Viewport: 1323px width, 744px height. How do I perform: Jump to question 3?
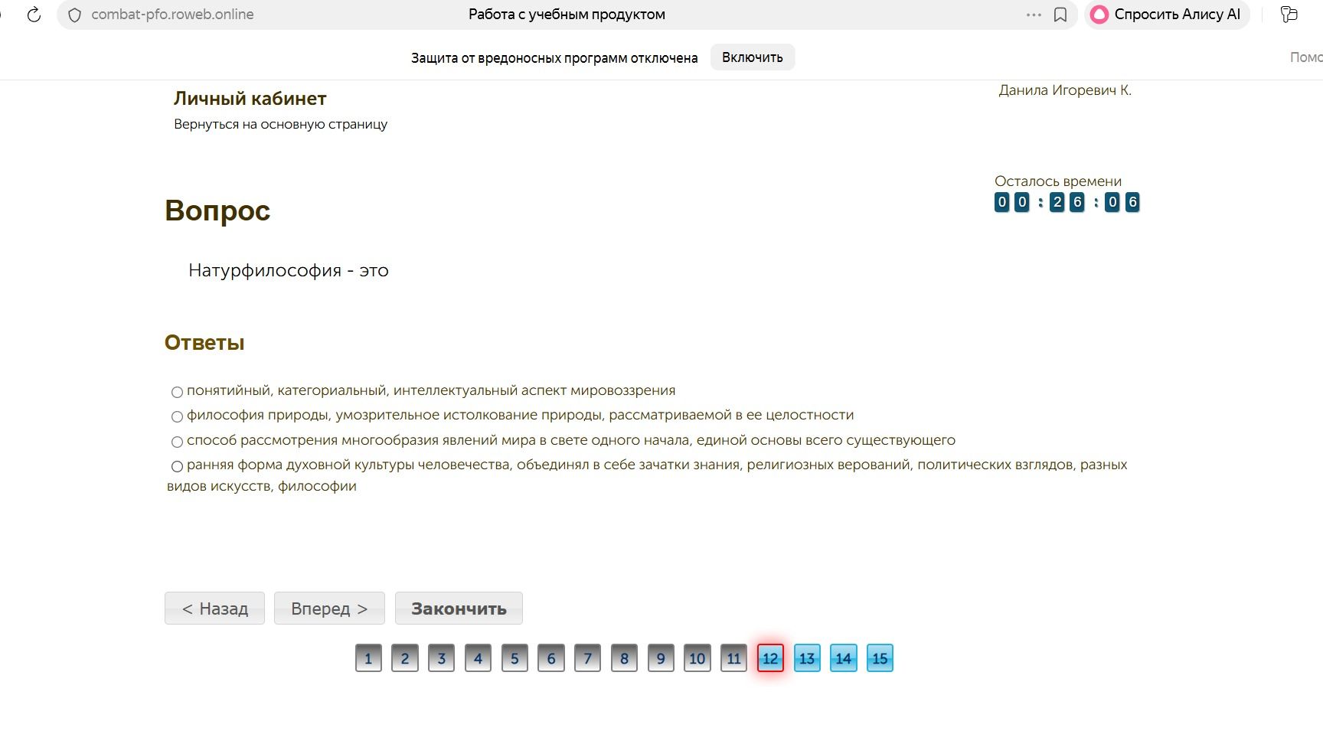pyautogui.click(x=442, y=658)
